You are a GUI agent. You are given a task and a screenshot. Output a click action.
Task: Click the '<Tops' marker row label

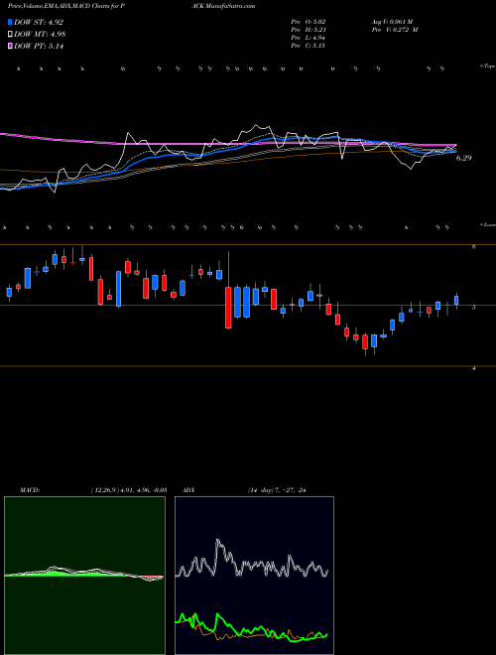click(x=487, y=66)
